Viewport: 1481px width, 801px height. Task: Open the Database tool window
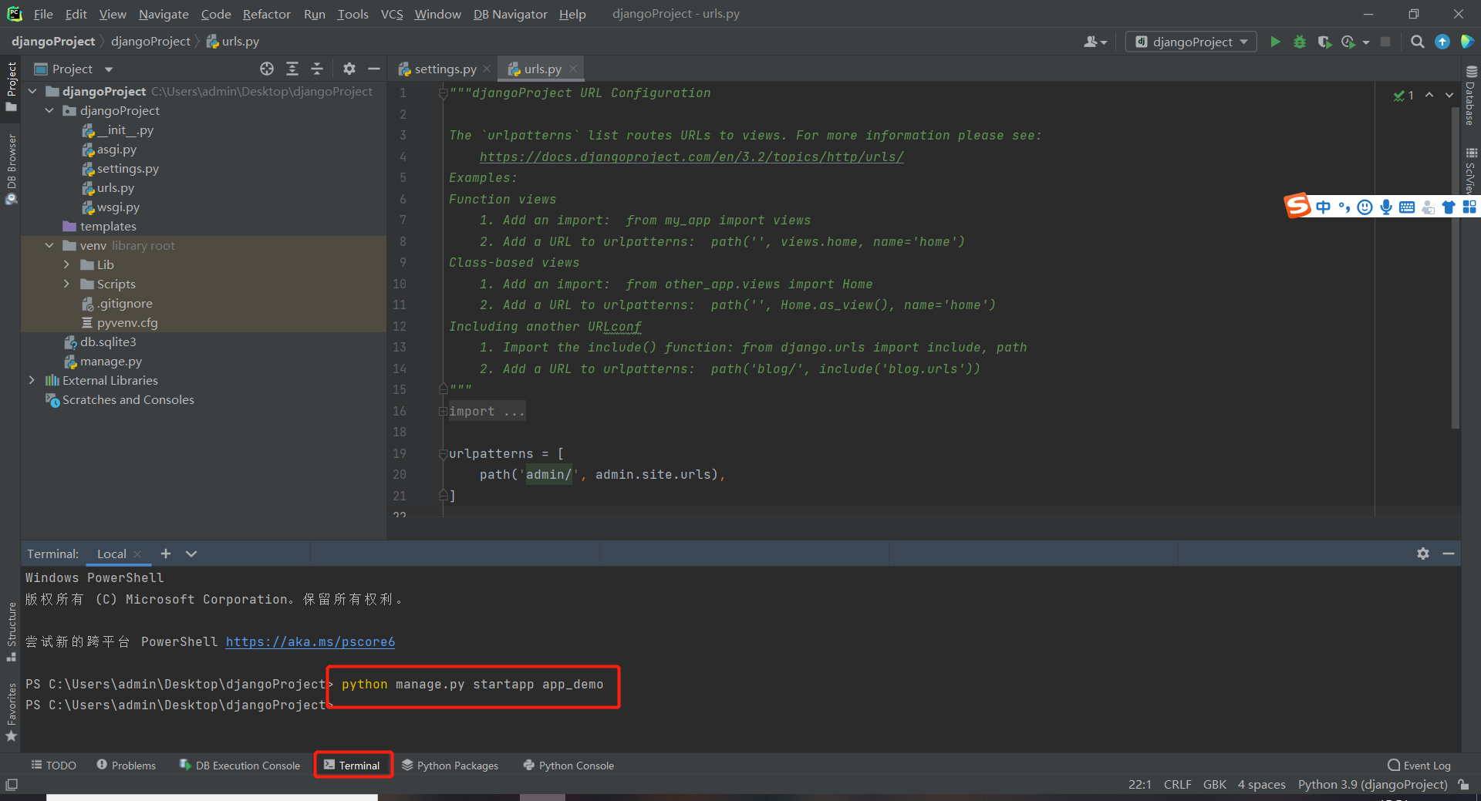[1470, 96]
